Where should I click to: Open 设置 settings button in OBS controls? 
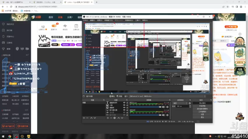[202, 115]
